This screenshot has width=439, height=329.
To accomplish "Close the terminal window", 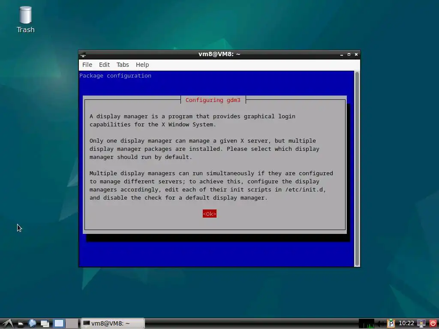I will tap(356, 54).
